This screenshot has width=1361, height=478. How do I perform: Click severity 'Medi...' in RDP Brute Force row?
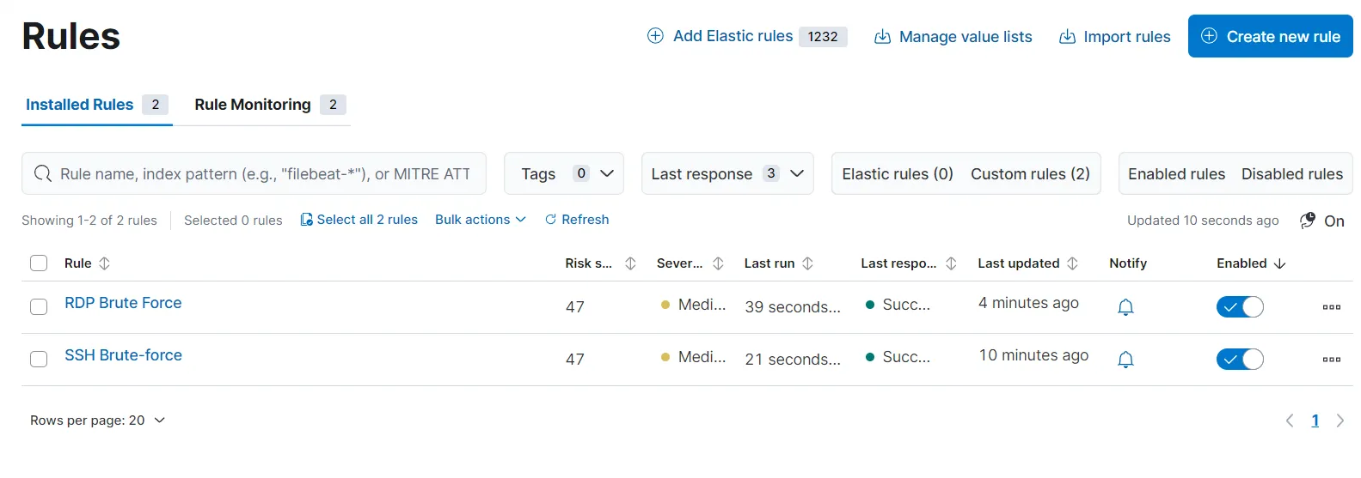(x=702, y=305)
